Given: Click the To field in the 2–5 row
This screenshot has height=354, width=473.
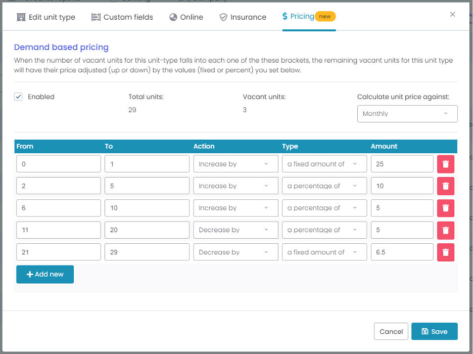Looking at the screenshot, I should click(x=147, y=186).
